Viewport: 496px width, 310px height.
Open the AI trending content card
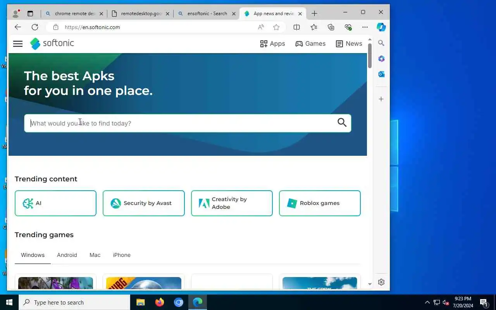pos(55,203)
